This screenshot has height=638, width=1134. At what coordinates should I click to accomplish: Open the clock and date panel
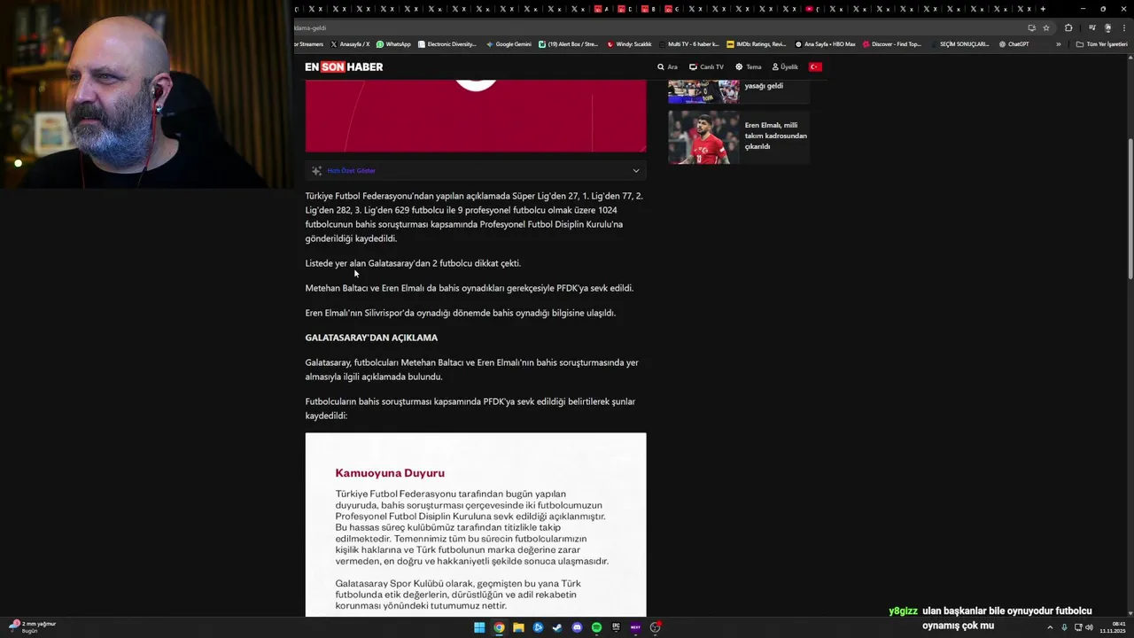(1112, 627)
